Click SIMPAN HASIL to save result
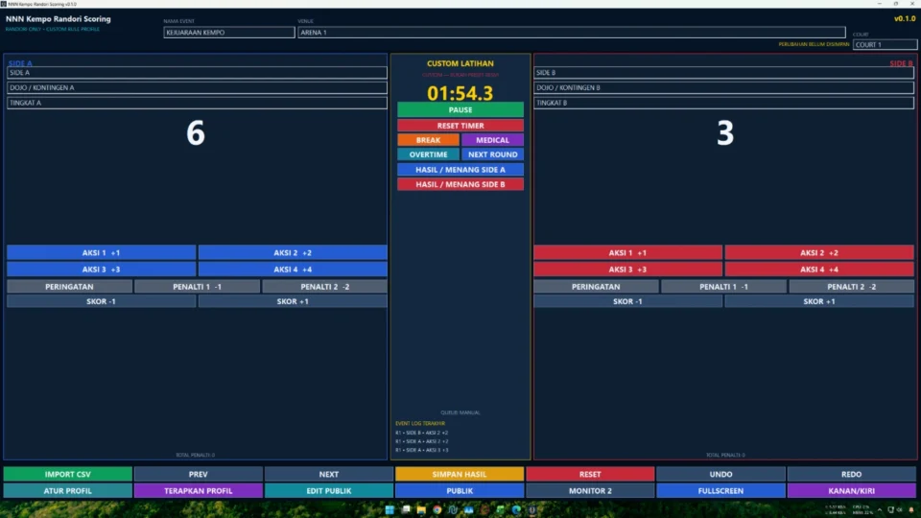This screenshot has width=921, height=518. click(460, 474)
